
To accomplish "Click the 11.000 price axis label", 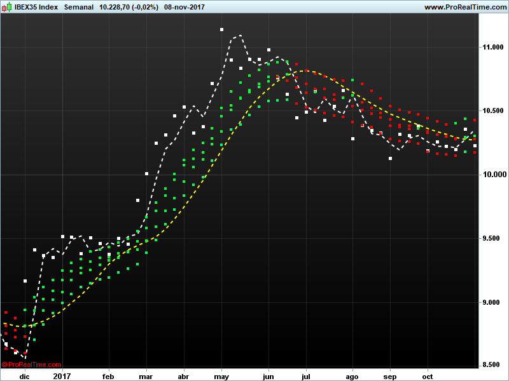I will 493,48.
